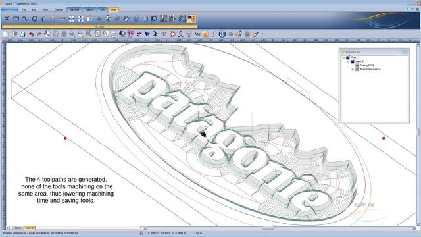
Task: Toggle the Multi-tool sequence check icon
Action: [x=357, y=69]
